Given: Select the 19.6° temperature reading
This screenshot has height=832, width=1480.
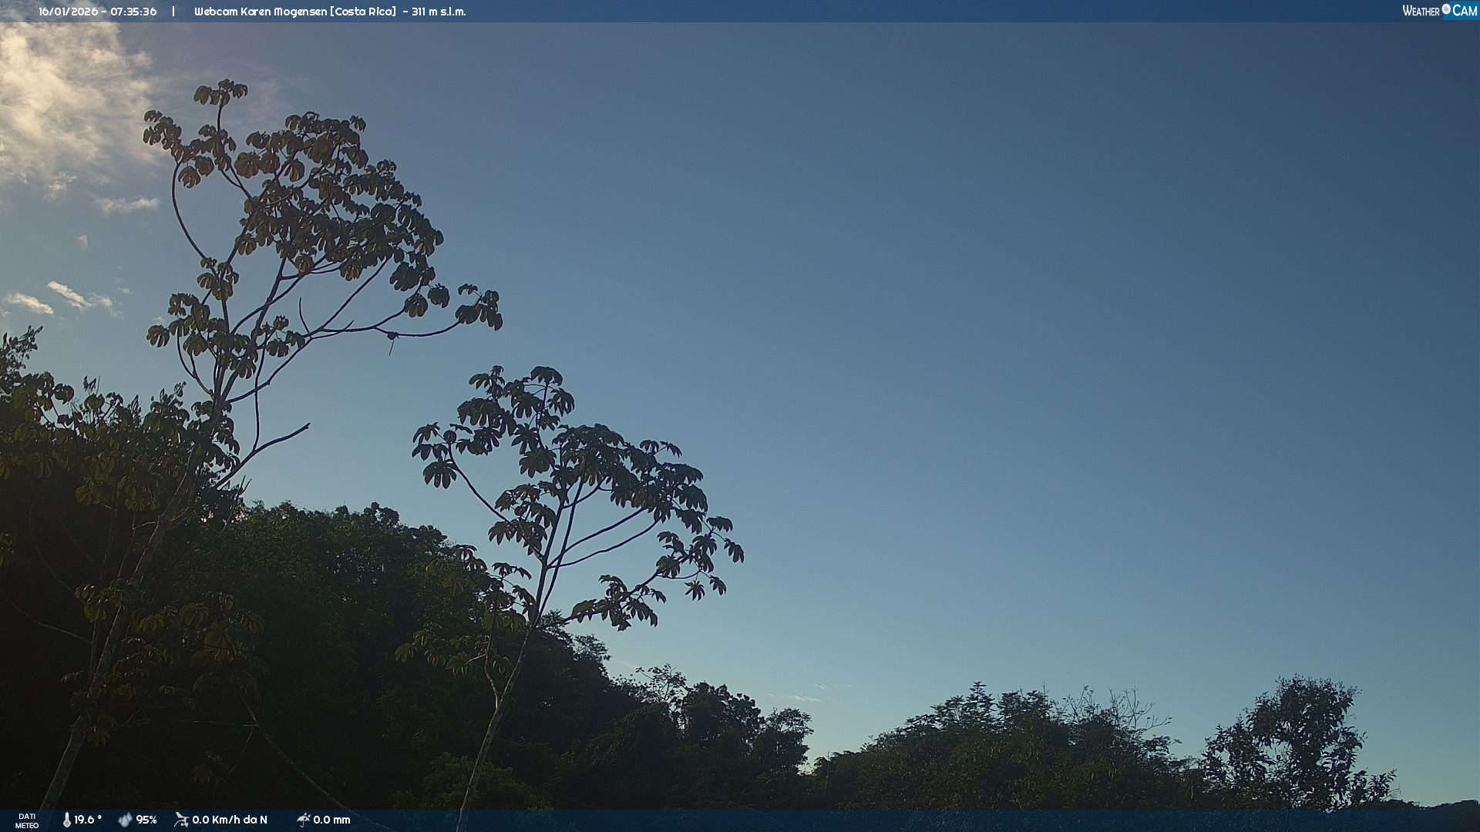Looking at the screenshot, I should 88,820.
